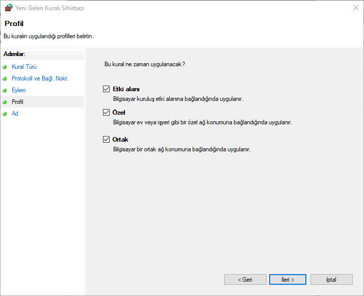Click the firewall wizard icon in title bar
The width and height of the screenshot is (364, 296).
[x=8, y=8]
